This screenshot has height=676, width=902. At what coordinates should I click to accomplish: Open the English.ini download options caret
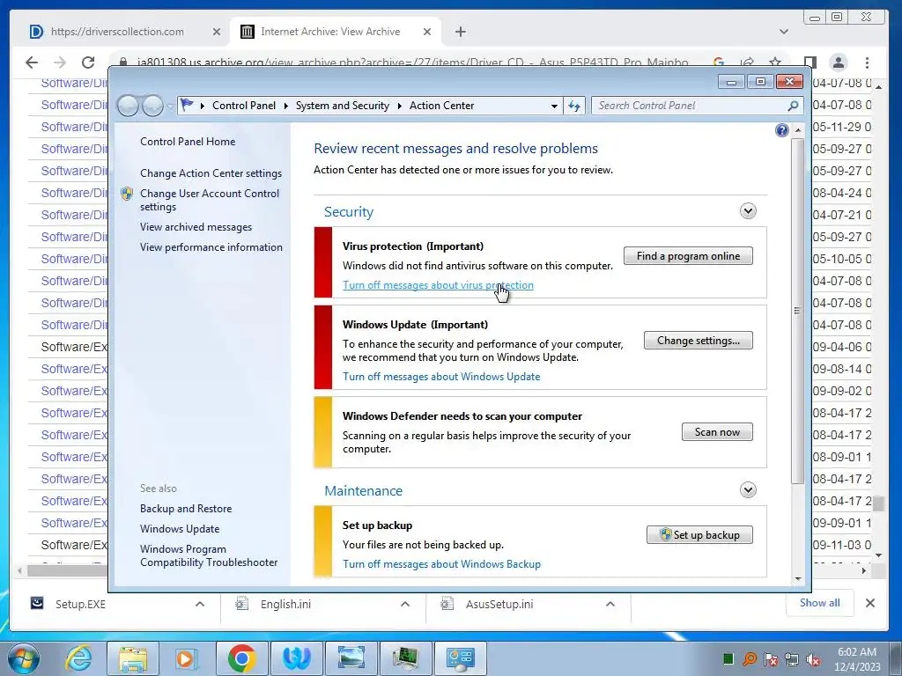(405, 604)
